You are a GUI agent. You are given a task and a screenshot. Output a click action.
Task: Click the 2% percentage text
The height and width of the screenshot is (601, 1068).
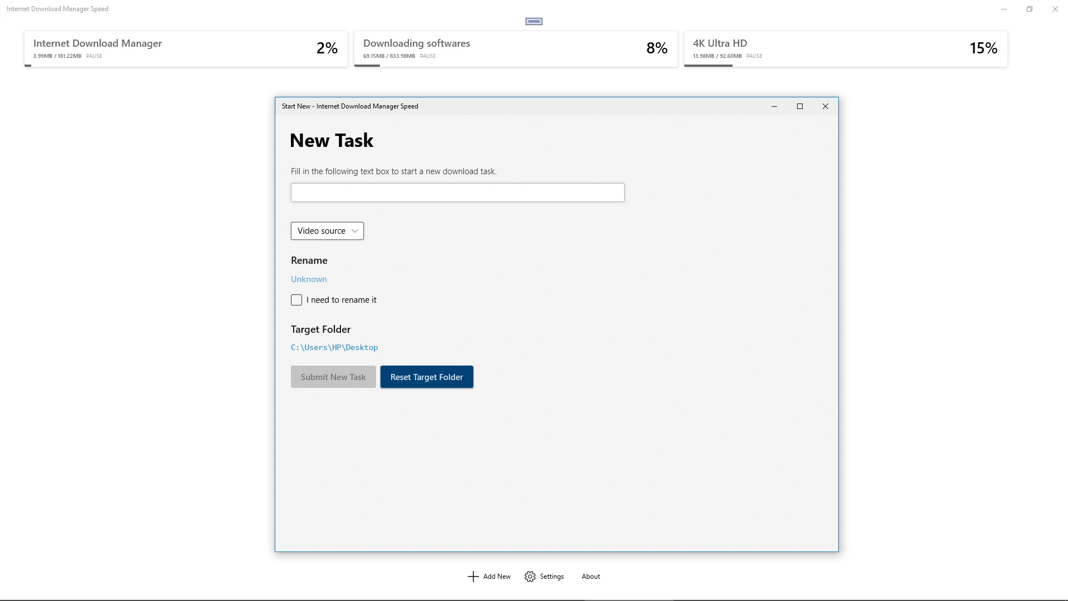pos(327,48)
